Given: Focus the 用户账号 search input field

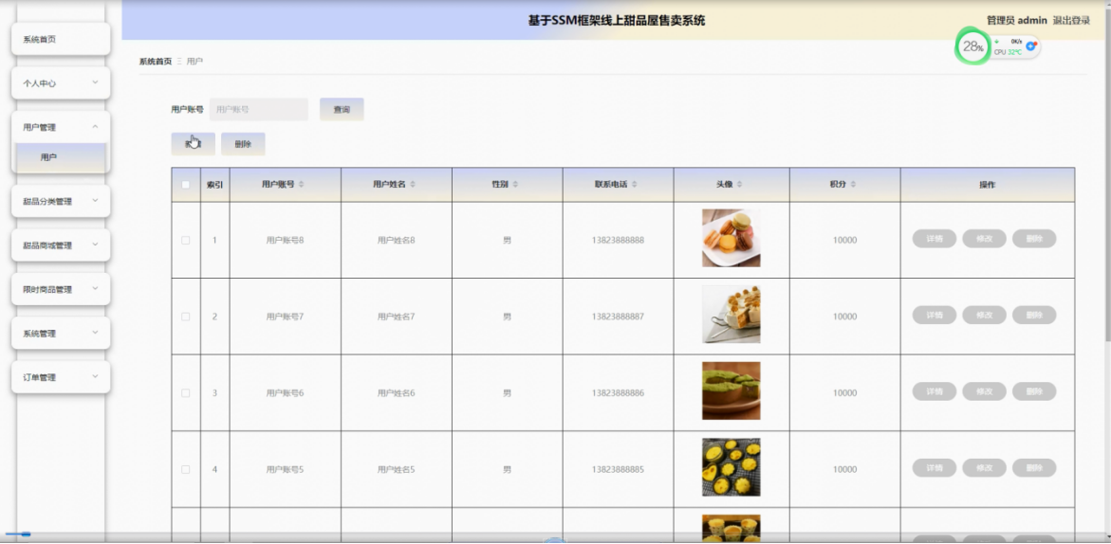Looking at the screenshot, I should [259, 110].
